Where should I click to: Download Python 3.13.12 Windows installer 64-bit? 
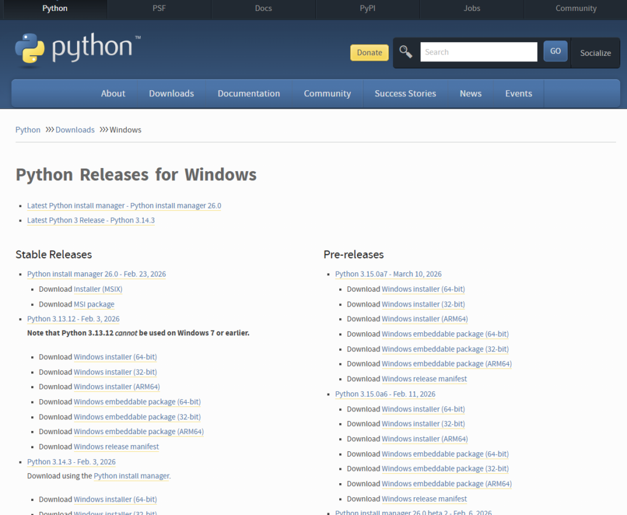(x=115, y=357)
